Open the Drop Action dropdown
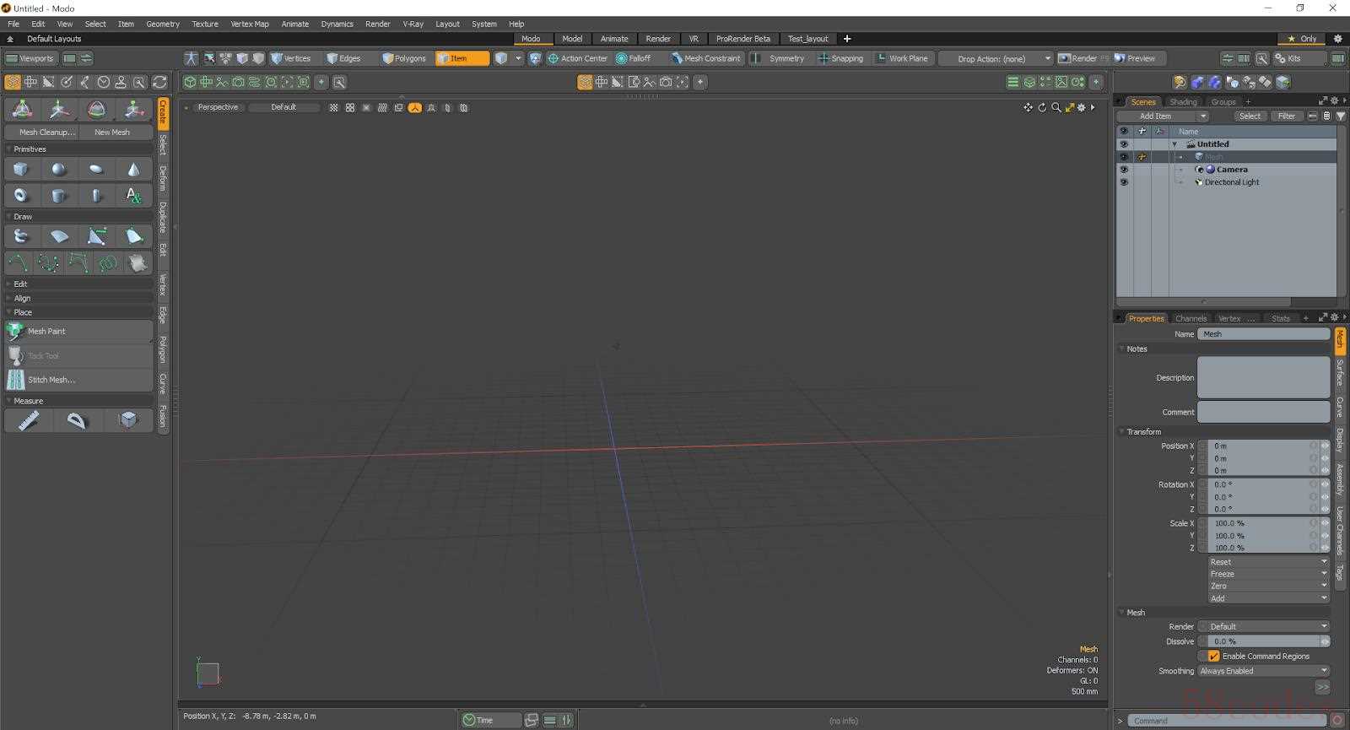 [x=996, y=59]
